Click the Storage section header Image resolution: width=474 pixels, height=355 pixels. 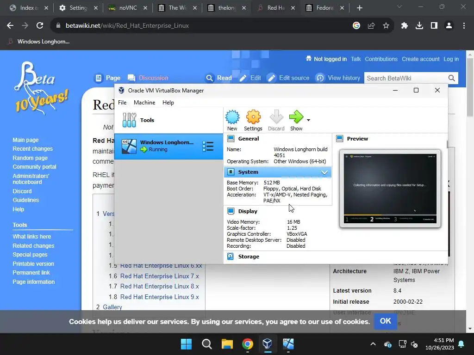point(249,257)
